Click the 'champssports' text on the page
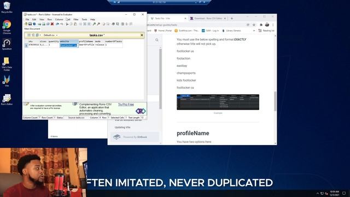Viewport: 350px width, 197px height. 186,73
